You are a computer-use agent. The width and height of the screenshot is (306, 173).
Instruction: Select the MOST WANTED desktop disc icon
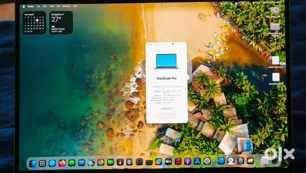(276, 60)
